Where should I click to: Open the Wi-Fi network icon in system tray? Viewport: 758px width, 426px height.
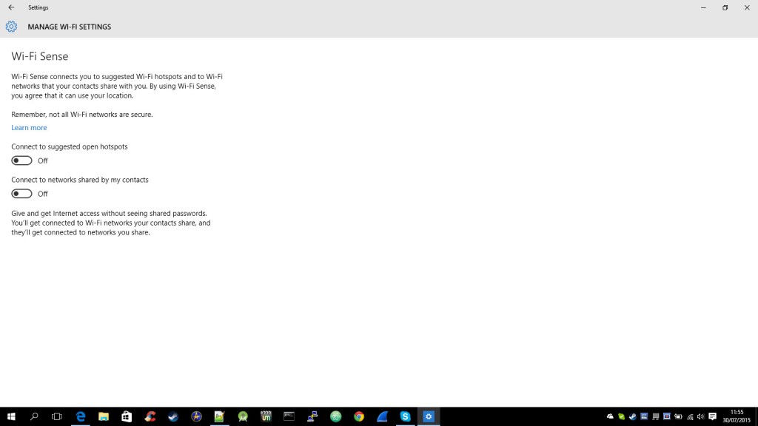pos(690,416)
